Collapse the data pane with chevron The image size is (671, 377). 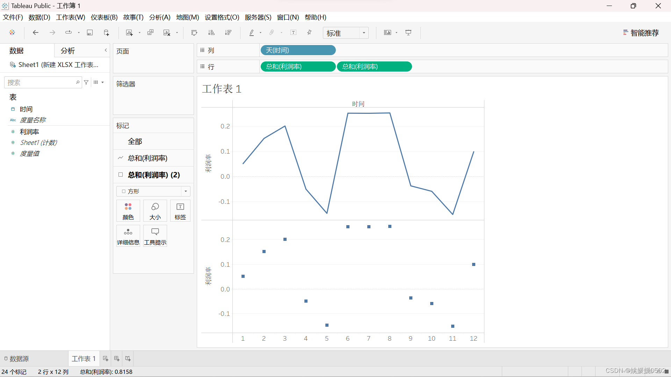tap(106, 50)
